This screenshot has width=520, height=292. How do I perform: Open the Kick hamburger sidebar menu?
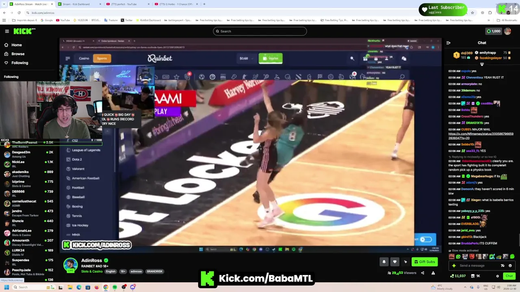tap(7, 31)
